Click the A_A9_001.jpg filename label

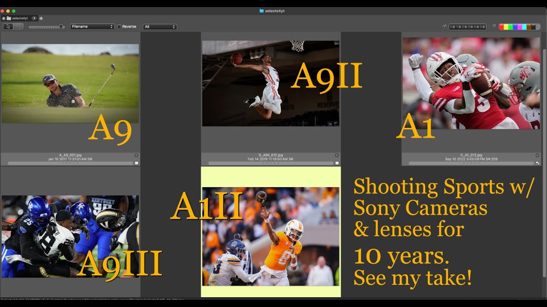pyautogui.click(x=70, y=155)
